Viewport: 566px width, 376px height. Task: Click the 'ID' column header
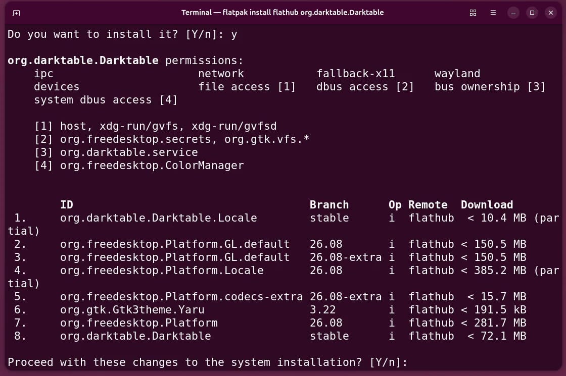tap(67, 205)
